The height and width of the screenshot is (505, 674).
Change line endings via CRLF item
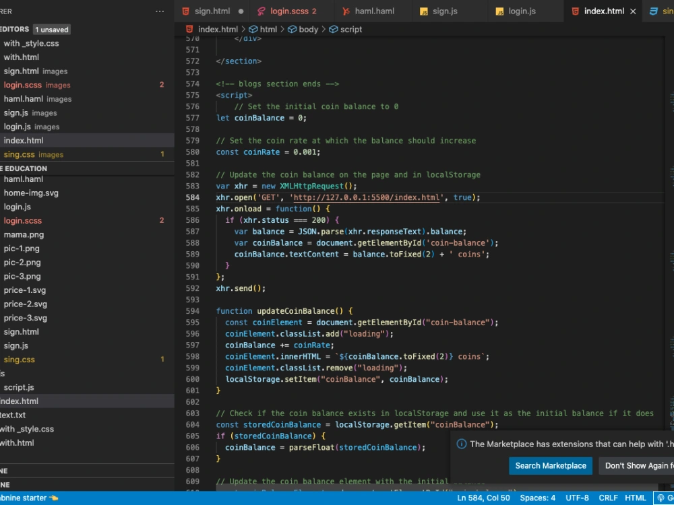[x=608, y=498]
